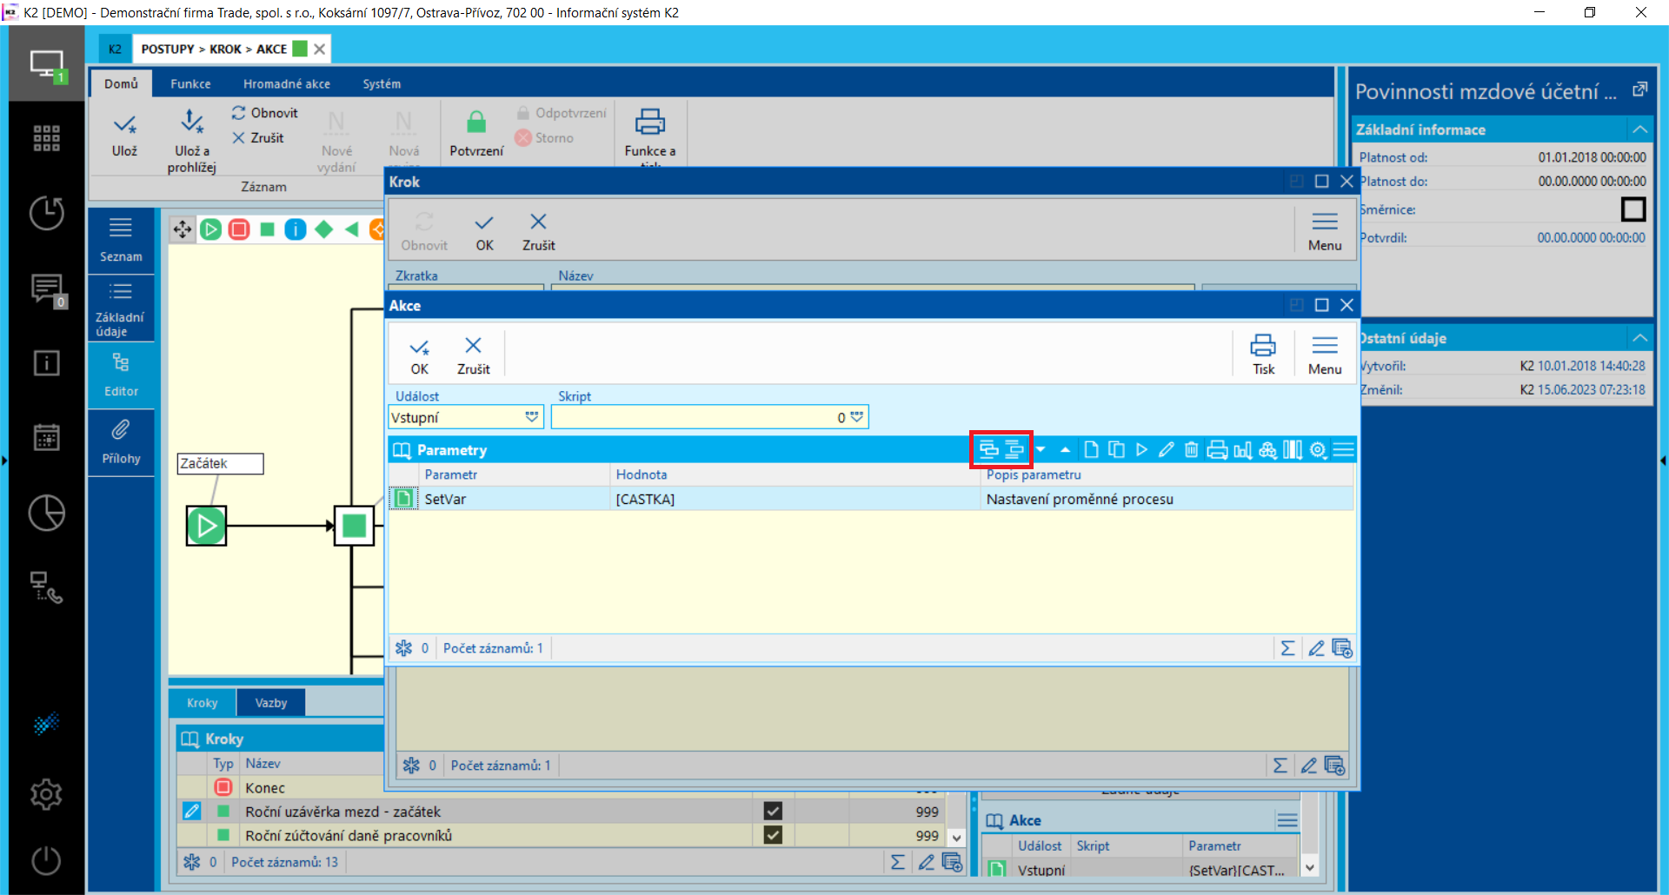This screenshot has height=895, width=1669.
Task: Open the Menu in Akce window
Action: pyautogui.click(x=1325, y=355)
